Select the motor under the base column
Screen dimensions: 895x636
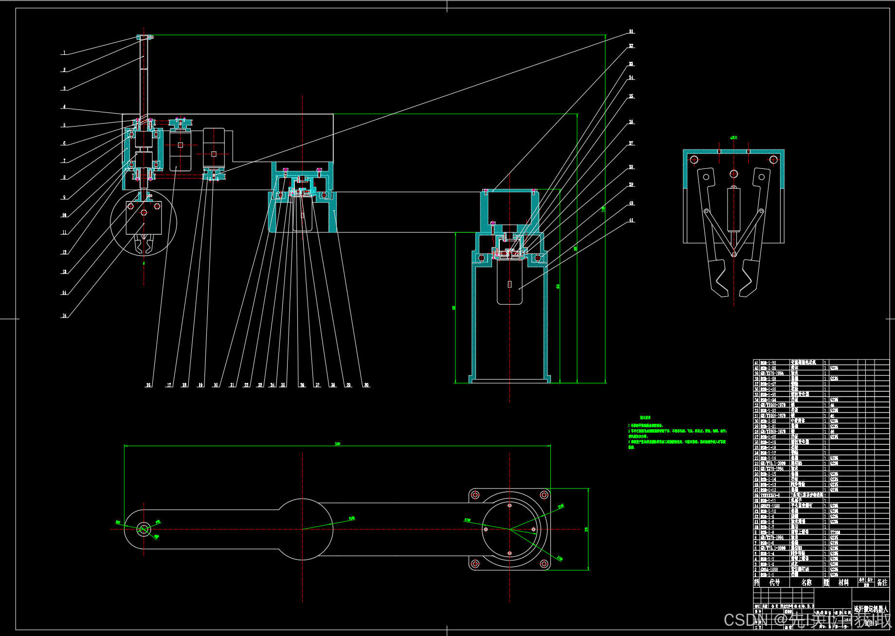point(510,282)
